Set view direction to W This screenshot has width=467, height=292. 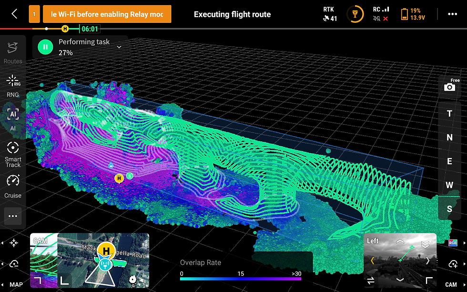[x=449, y=185]
